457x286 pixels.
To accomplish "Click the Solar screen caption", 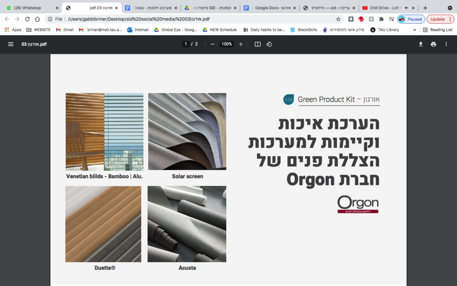I will pyautogui.click(x=187, y=176).
